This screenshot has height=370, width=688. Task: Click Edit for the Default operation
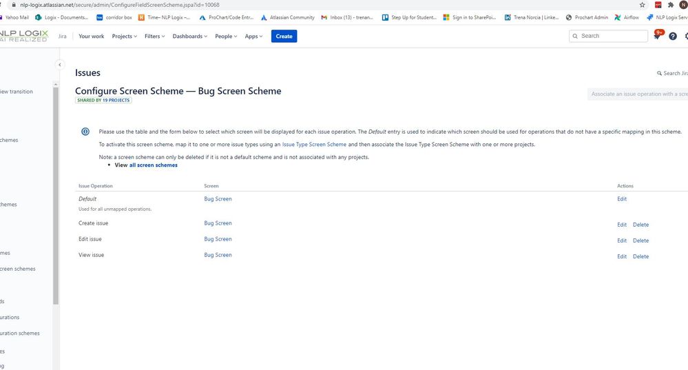(x=622, y=199)
